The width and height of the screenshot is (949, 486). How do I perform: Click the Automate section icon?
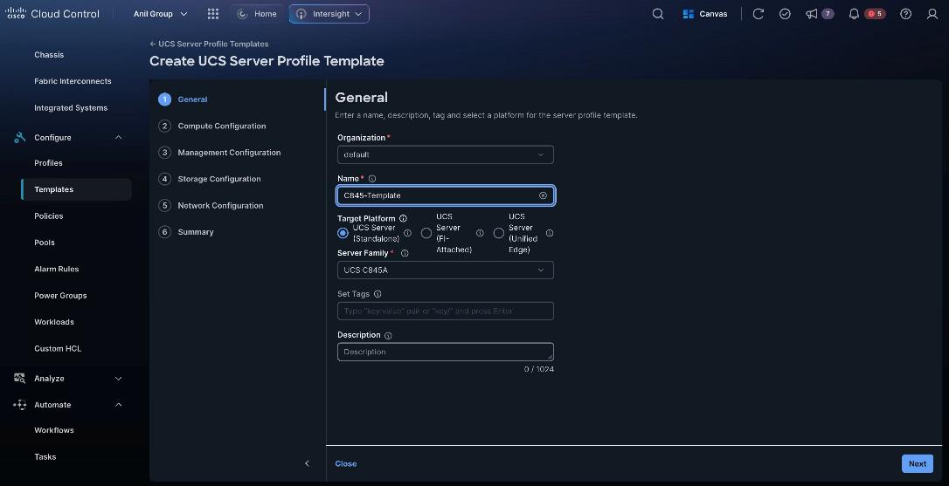click(19, 405)
